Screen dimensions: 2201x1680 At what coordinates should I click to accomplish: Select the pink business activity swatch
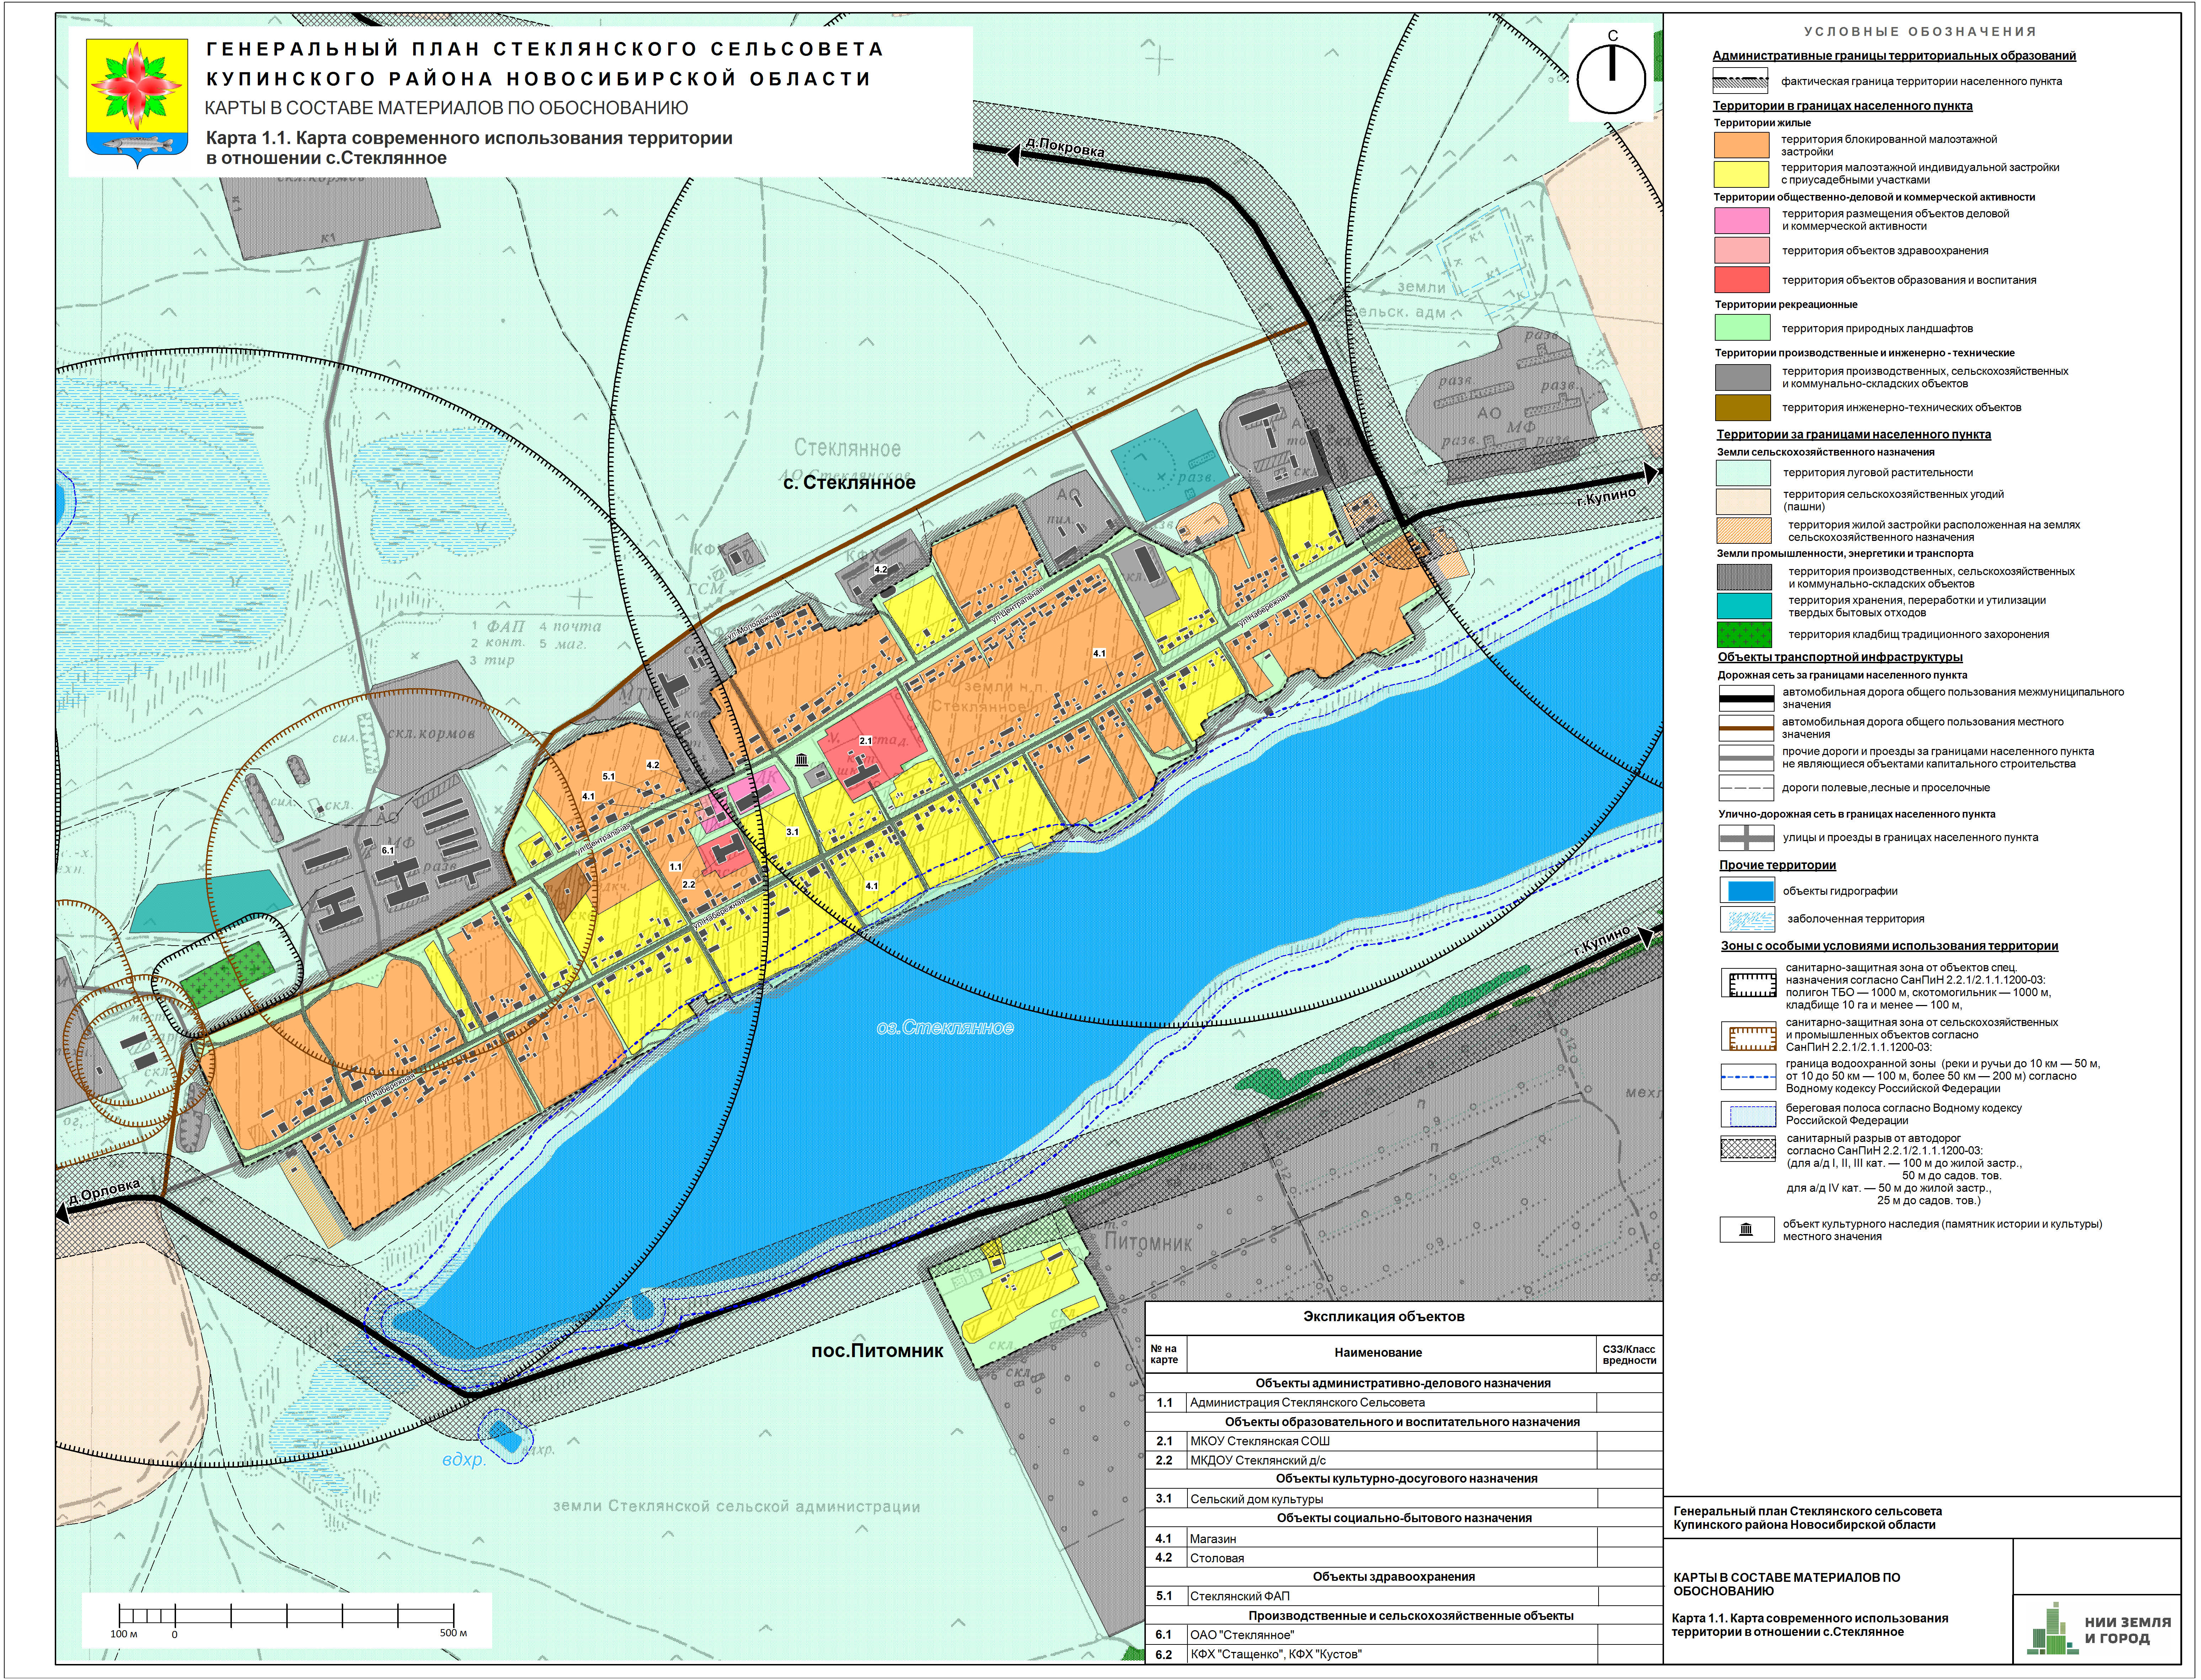(1742, 221)
